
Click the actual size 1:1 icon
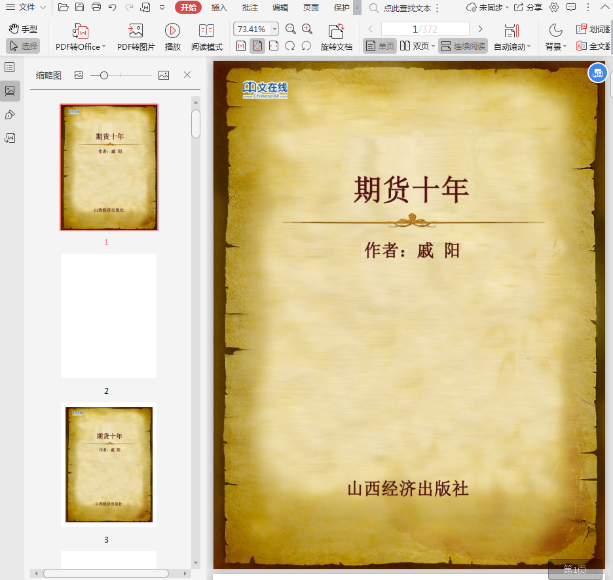(x=241, y=46)
